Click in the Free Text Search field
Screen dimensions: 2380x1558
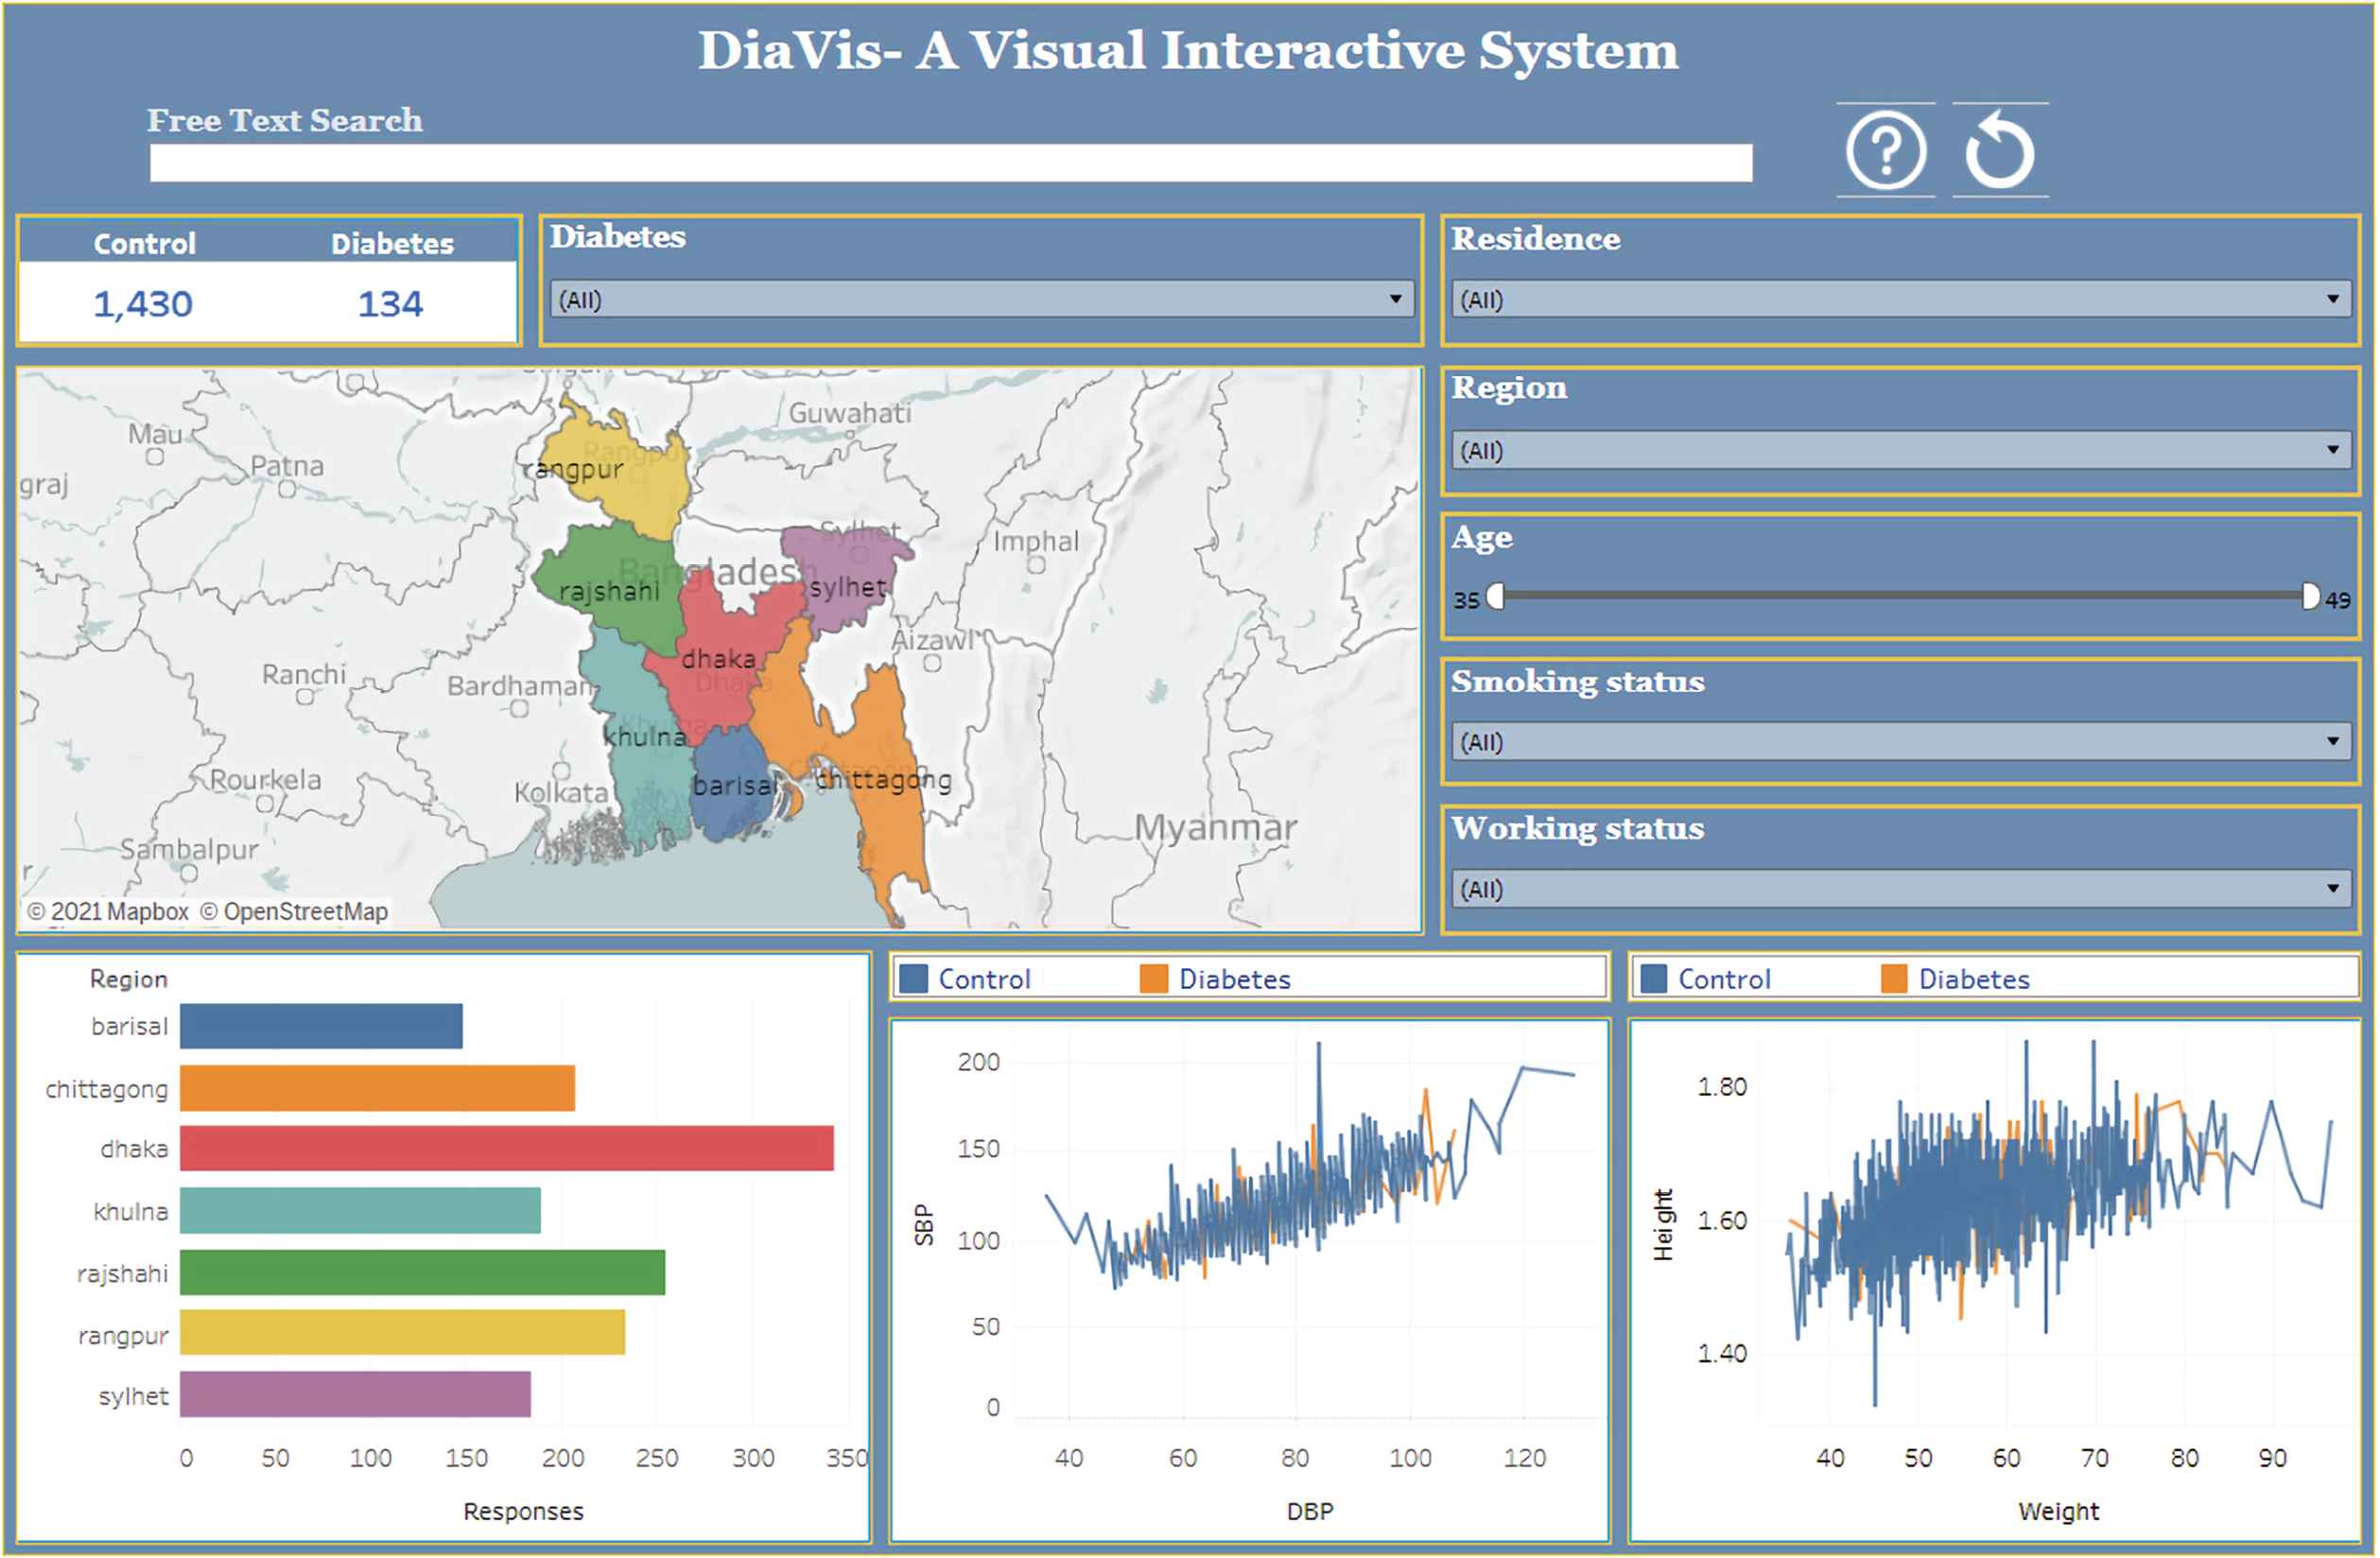coord(950,163)
